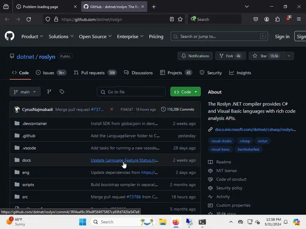Open Code of conduct link
This screenshot has width=306, height=229.
point(231,179)
